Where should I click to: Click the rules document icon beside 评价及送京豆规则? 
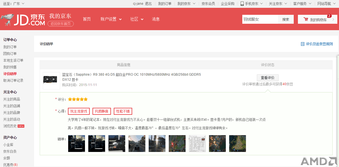[x=302, y=44]
